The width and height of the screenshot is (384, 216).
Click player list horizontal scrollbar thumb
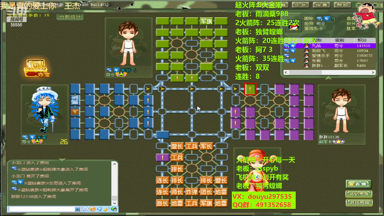click(305, 72)
